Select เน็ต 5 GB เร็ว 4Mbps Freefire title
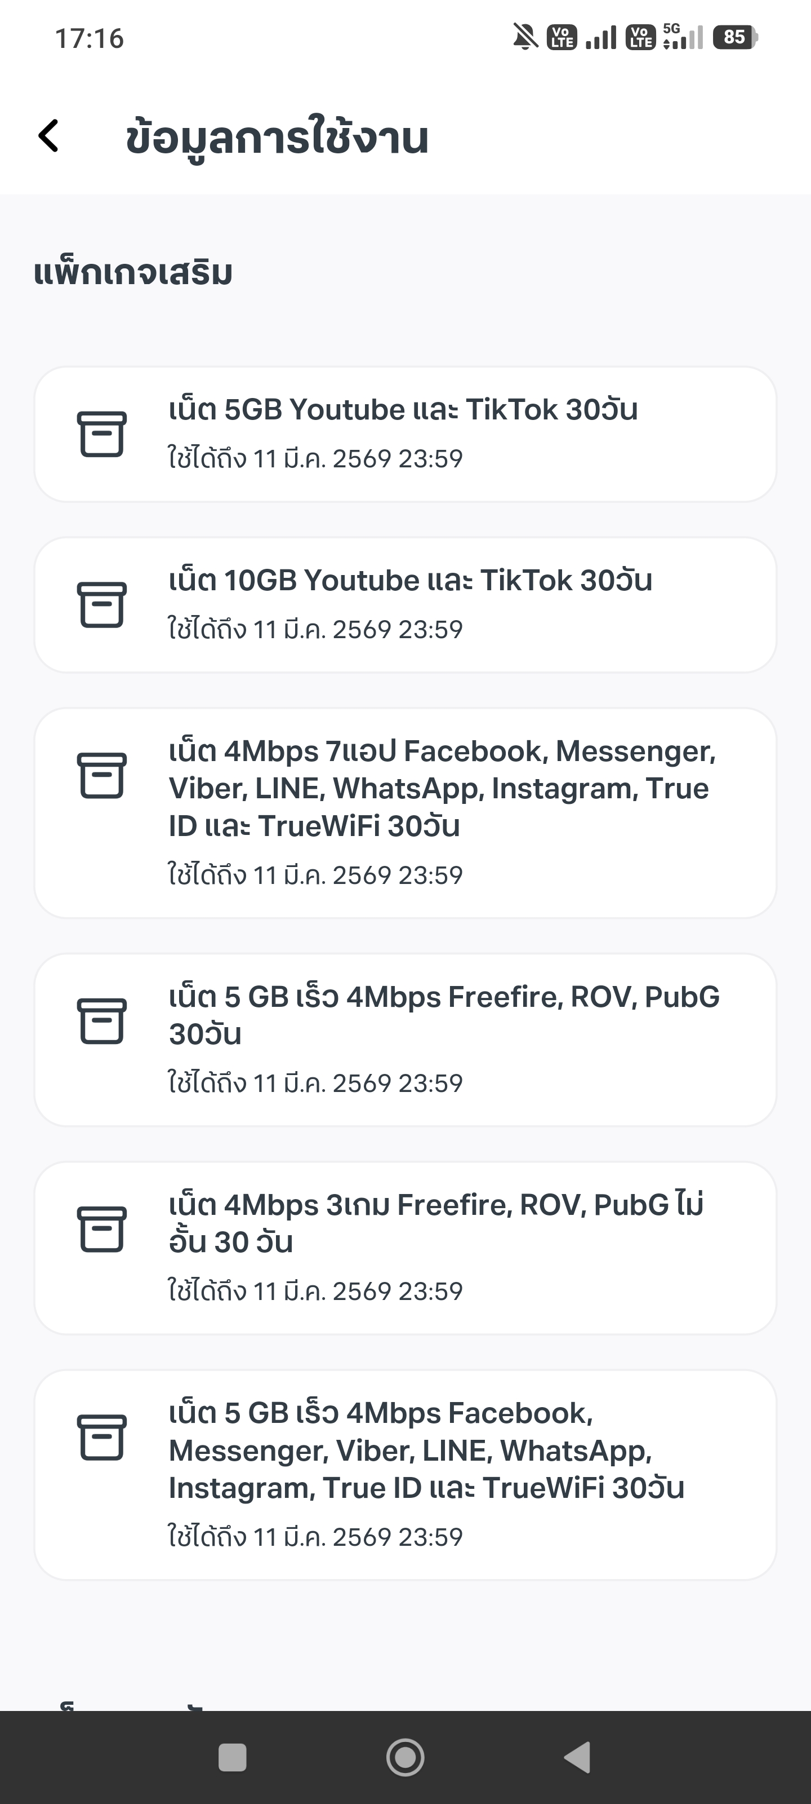This screenshot has height=1804, width=811. click(x=444, y=1015)
